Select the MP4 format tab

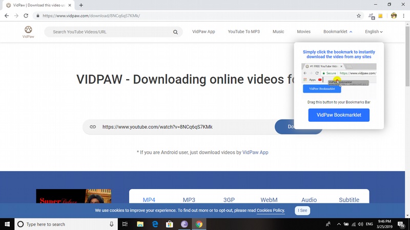click(x=149, y=200)
